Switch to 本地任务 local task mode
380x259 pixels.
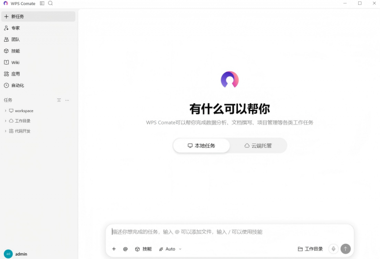pos(201,145)
